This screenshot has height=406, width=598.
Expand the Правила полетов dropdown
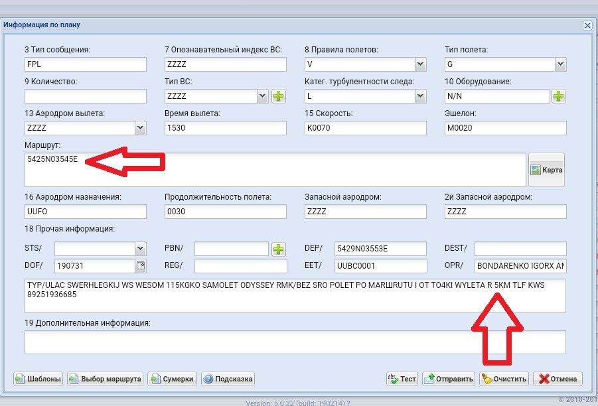[x=420, y=64]
